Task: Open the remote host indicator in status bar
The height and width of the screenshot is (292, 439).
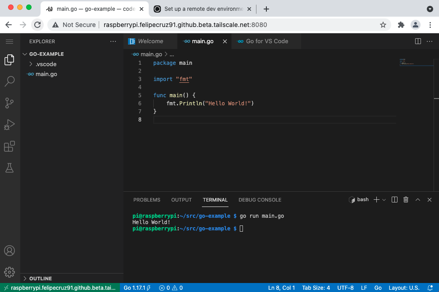Action: tap(60, 288)
